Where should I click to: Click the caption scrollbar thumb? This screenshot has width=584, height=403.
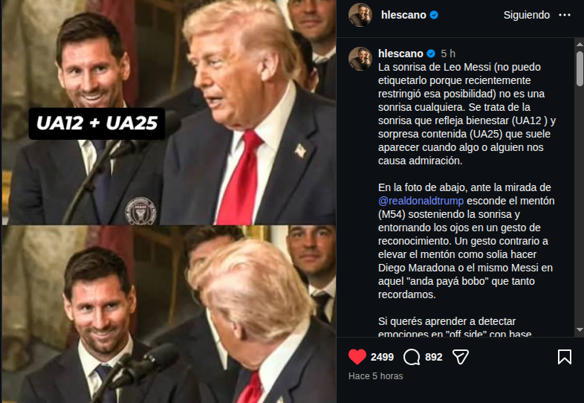point(580,68)
